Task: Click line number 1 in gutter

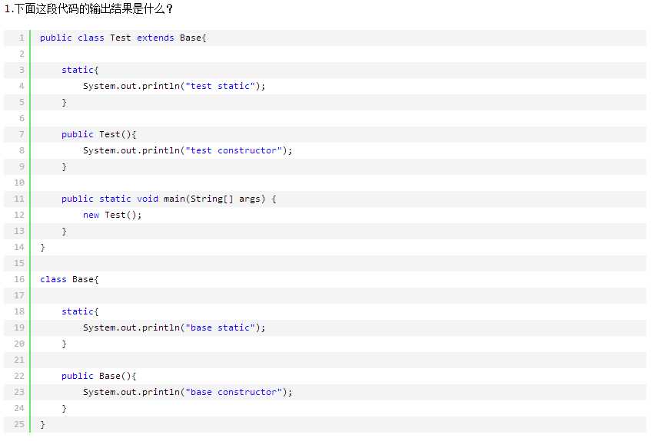Action: [x=22, y=38]
